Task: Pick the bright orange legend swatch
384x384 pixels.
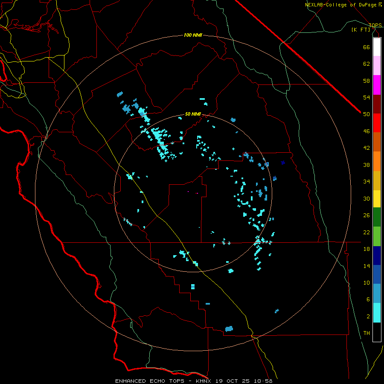Action: tap(377, 161)
